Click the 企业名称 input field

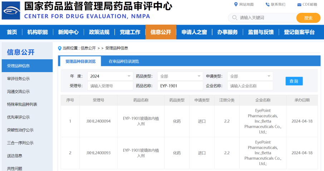tap(250, 86)
